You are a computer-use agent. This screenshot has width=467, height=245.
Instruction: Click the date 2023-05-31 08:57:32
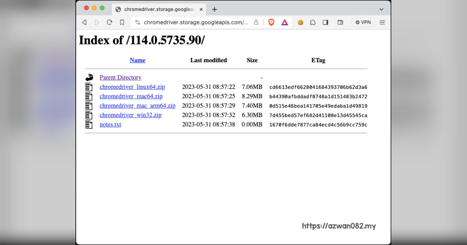209,115
